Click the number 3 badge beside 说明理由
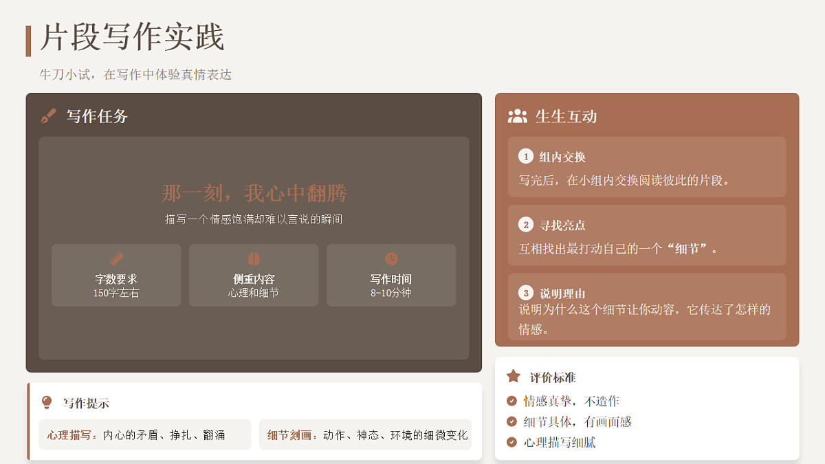This screenshot has width=825, height=464. (x=526, y=293)
